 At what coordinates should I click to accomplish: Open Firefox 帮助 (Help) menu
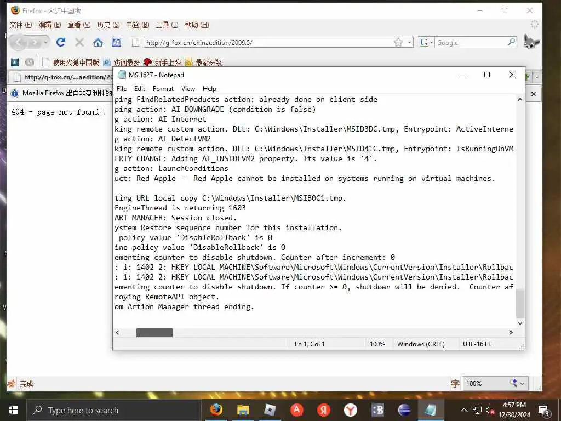coord(197,25)
